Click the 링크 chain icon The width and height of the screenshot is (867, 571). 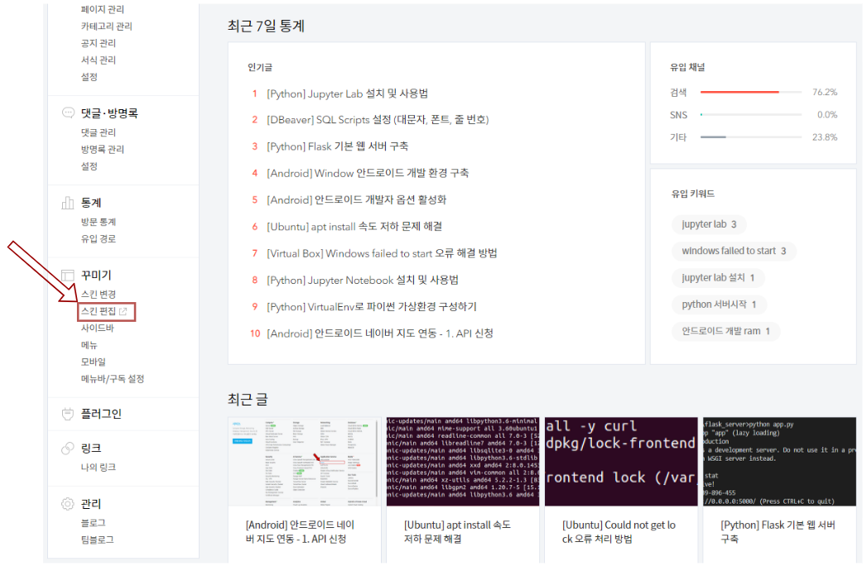67,448
